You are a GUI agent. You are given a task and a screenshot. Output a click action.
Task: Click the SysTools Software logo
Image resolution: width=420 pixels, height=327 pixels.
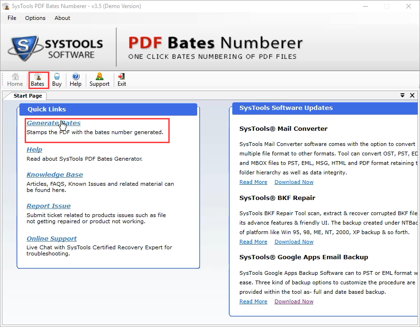click(55, 48)
